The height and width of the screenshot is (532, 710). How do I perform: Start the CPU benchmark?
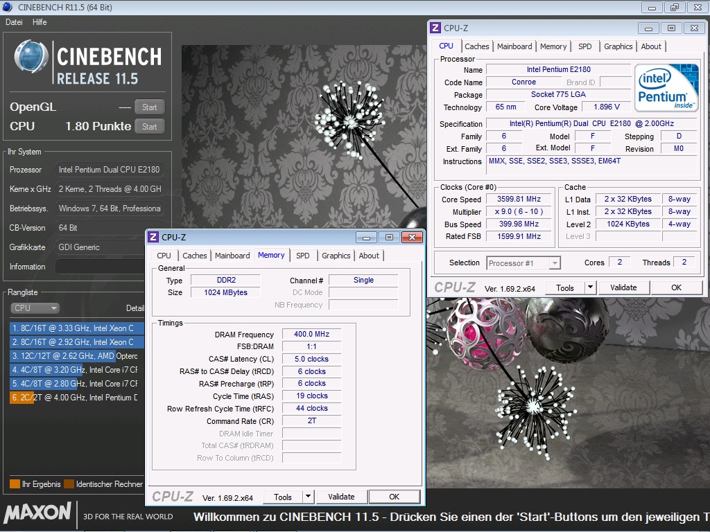(x=150, y=127)
